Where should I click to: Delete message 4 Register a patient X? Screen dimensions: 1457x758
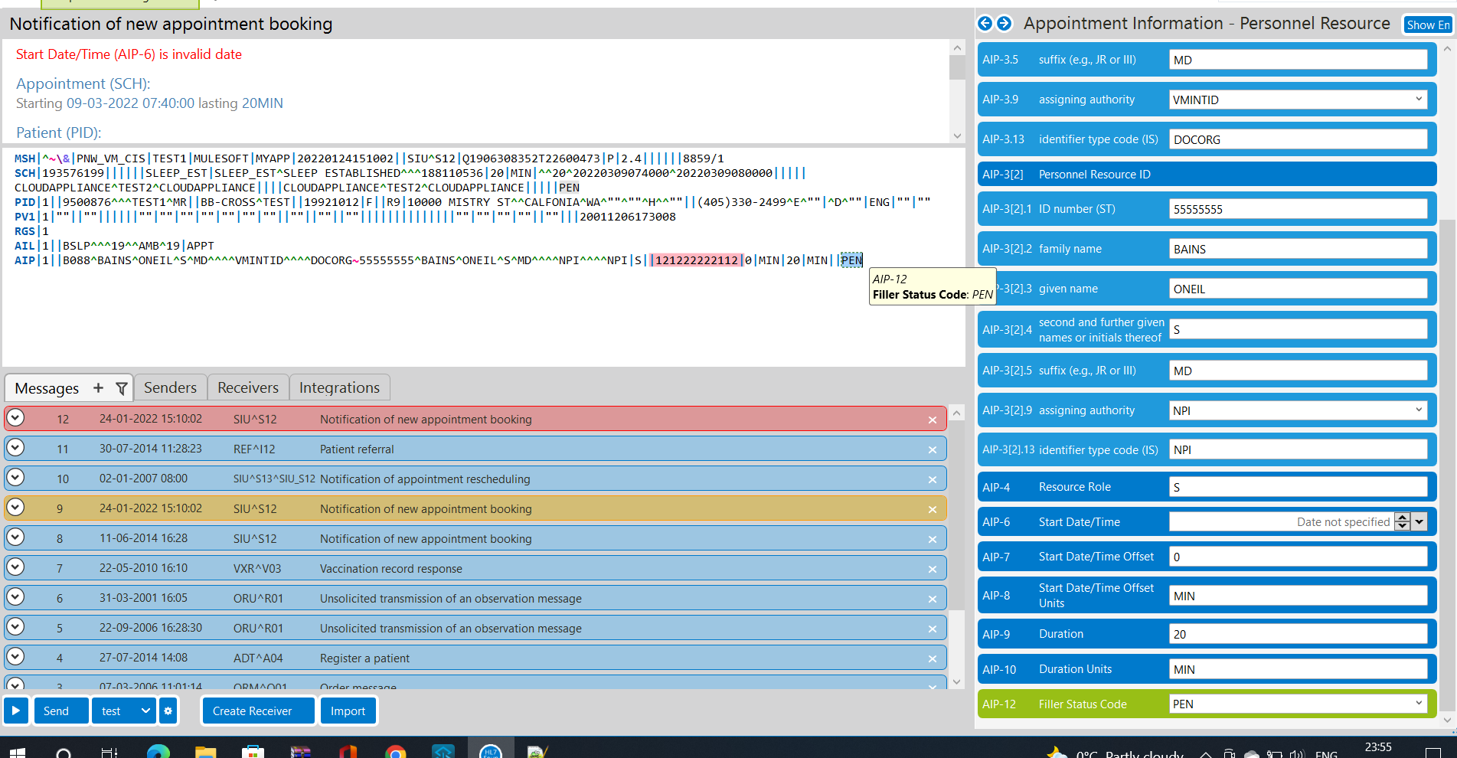(933, 658)
